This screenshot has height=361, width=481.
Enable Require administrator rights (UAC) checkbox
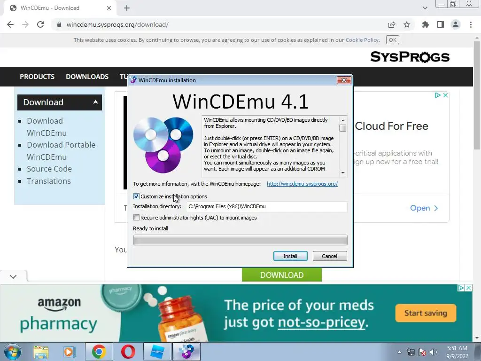(x=137, y=218)
